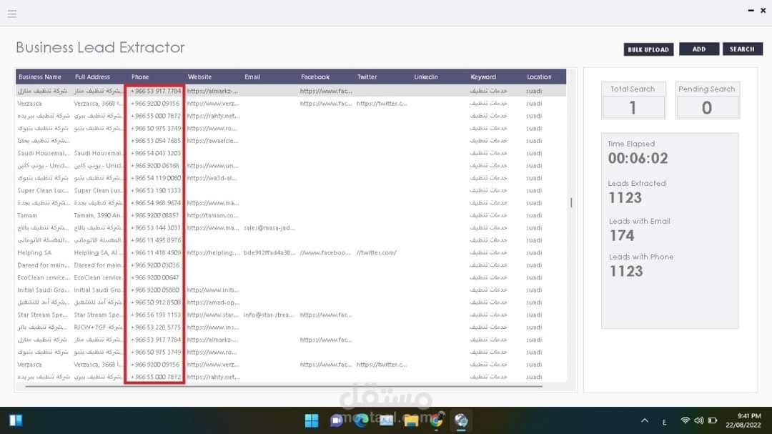Click the Lead Extractor app taskbar icon

pos(461,420)
